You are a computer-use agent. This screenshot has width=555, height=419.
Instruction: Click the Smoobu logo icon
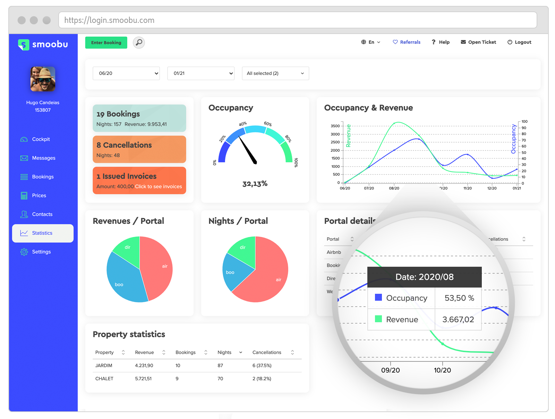click(x=24, y=44)
